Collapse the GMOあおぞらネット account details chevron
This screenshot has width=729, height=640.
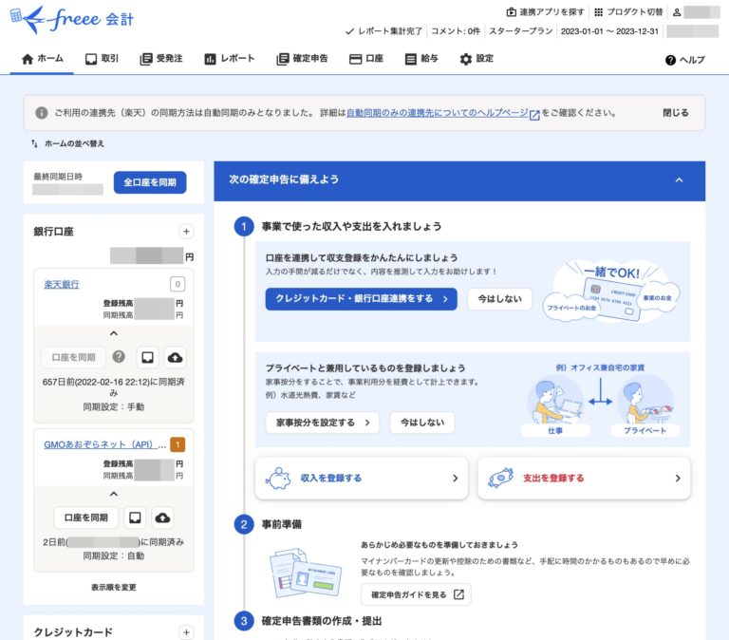coord(113,494)
